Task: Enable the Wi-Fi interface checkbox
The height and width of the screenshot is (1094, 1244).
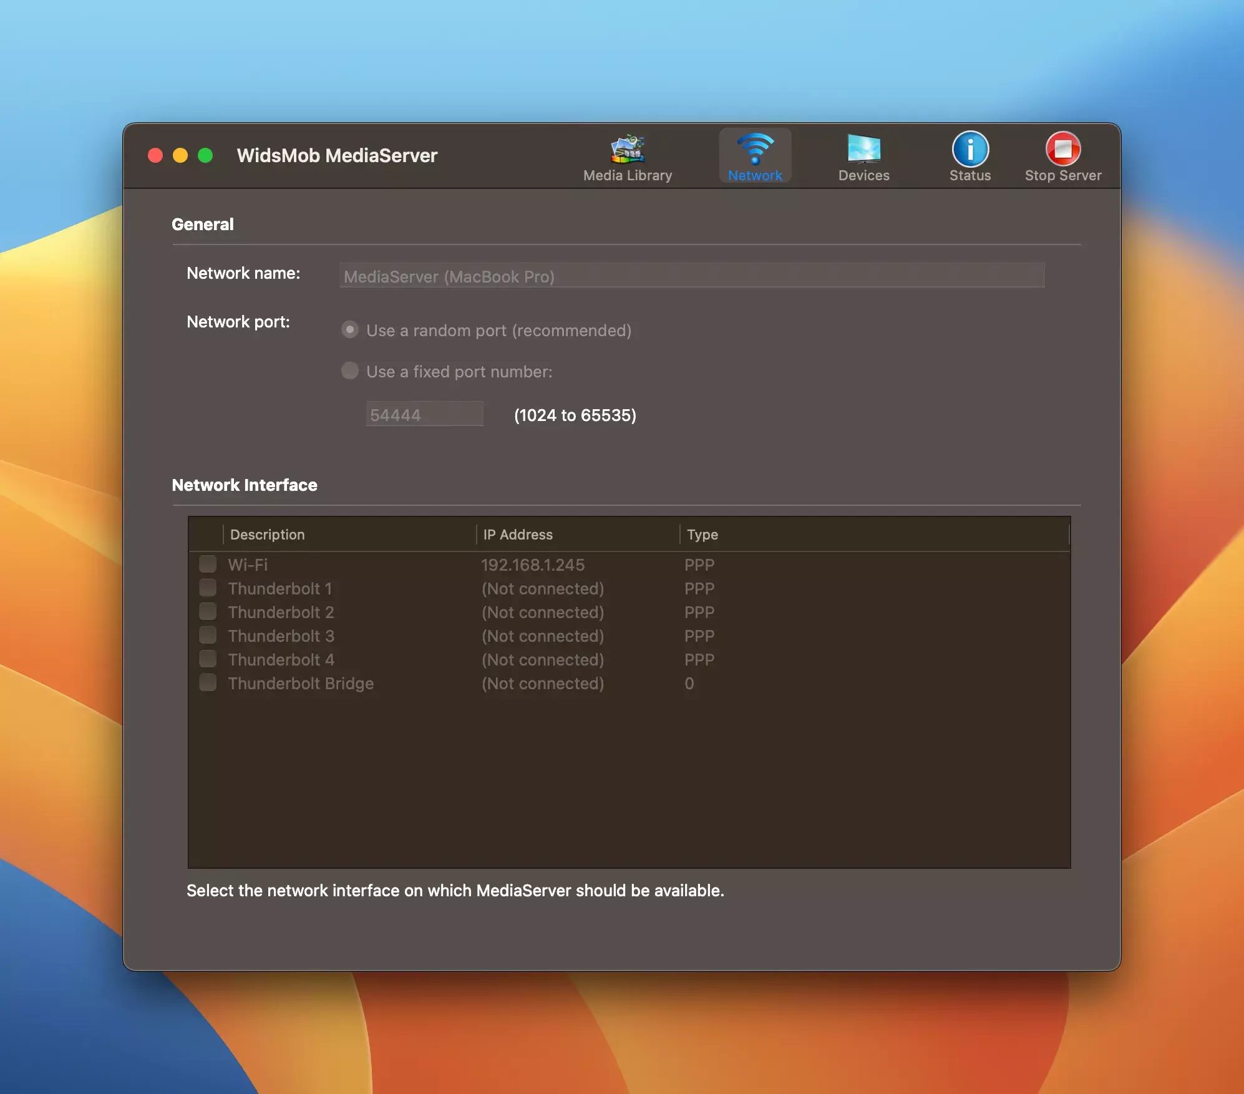Action: pos(208,564)
